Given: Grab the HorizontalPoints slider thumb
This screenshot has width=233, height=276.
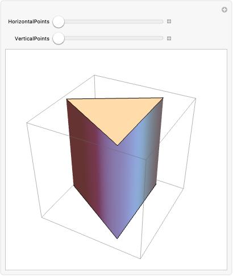Looking at the screenshot, I should (x=59, y=22).
